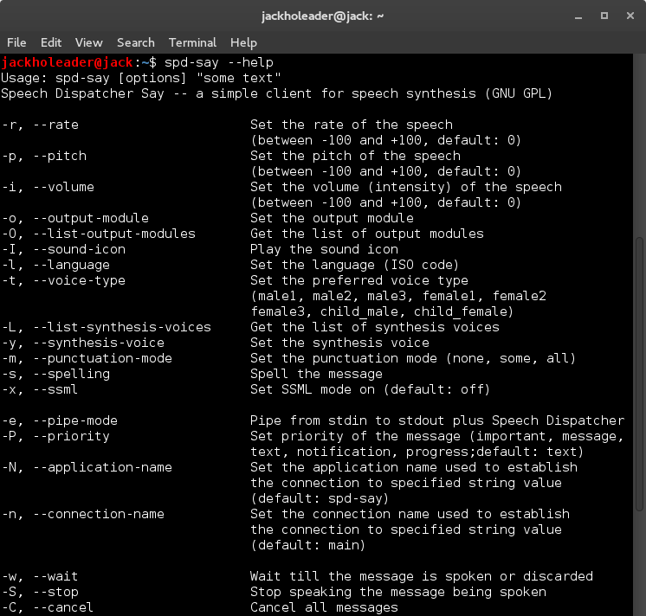This screenshot has width=646, height=616.
Task: Click the -L, --list-synthesis-voices option
Action: click(107, 327)
